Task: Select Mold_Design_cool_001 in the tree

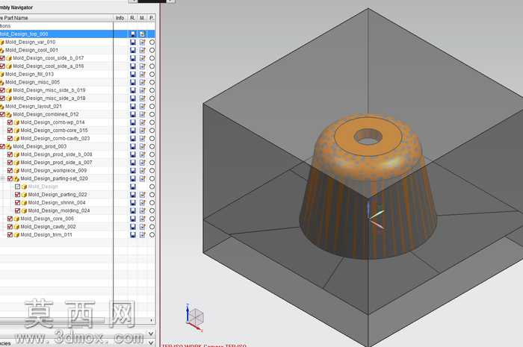Action: (31, 50)
